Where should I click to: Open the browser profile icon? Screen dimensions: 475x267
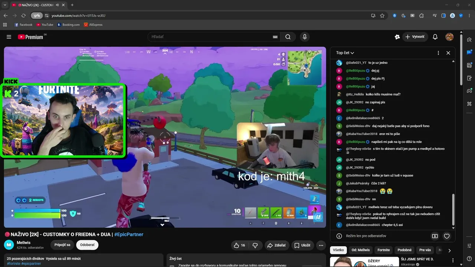[x=452, y=16]
